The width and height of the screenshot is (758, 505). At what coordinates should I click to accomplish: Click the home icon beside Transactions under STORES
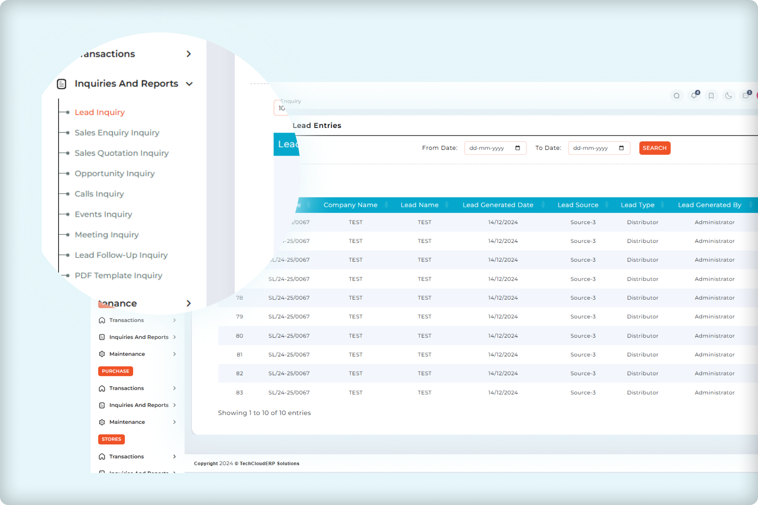point(101,456)
